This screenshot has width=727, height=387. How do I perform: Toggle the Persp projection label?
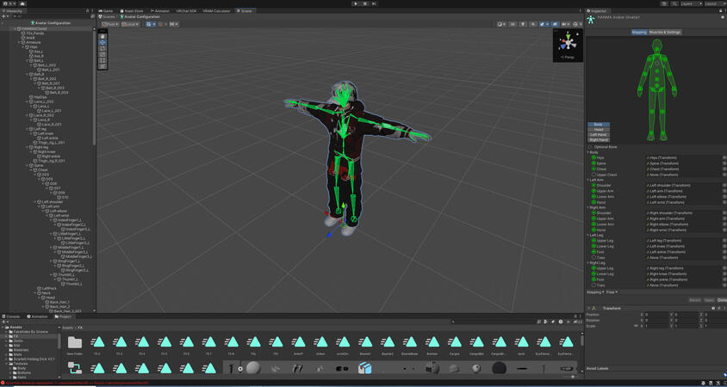pyautogui.click(x=568, y=58)
